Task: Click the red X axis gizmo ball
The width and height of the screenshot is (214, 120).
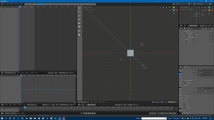Action: 177,10
